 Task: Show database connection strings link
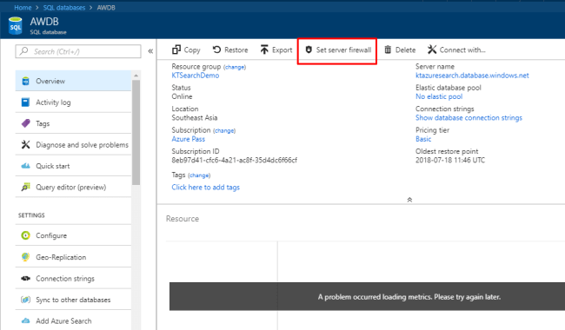coord(469,118)
